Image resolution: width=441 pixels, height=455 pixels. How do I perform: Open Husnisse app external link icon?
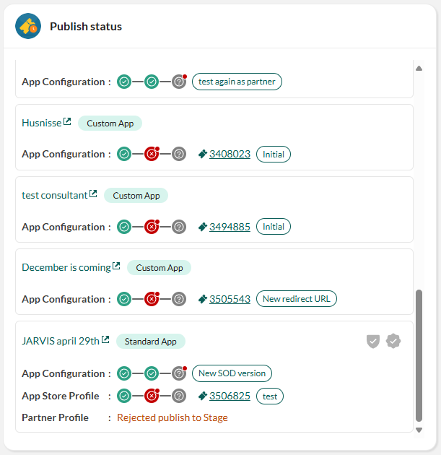(x=67, y=121)
